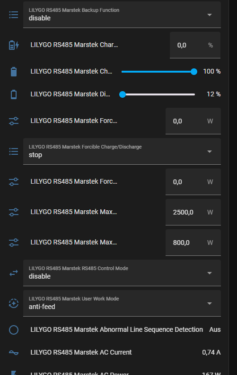
Task: Click the tune sliders icon beside 2500,0 W row
Action: coord(14,212)
